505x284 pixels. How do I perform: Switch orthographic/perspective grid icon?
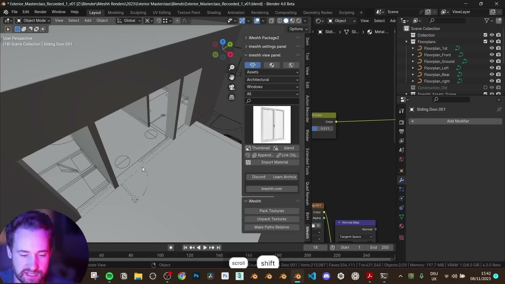point(232,97)
